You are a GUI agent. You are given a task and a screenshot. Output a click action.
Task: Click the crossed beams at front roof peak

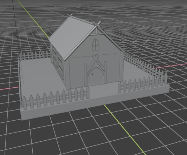point(97,25)
